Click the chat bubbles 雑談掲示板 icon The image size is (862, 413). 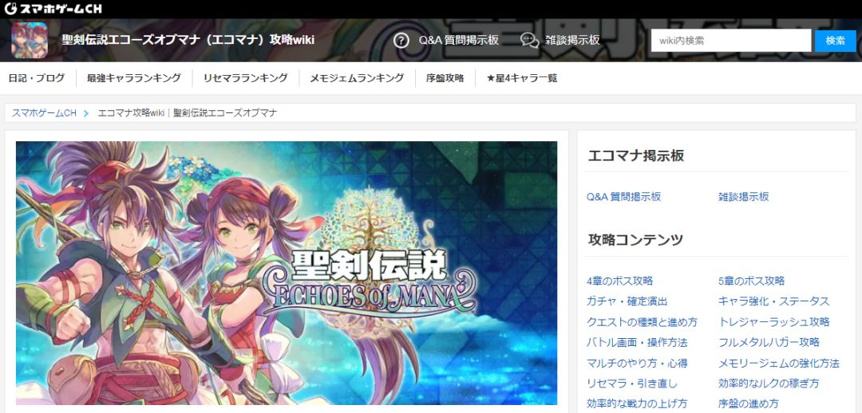pos(529,40)
